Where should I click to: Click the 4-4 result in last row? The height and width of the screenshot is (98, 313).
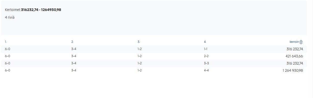[206, 70]
